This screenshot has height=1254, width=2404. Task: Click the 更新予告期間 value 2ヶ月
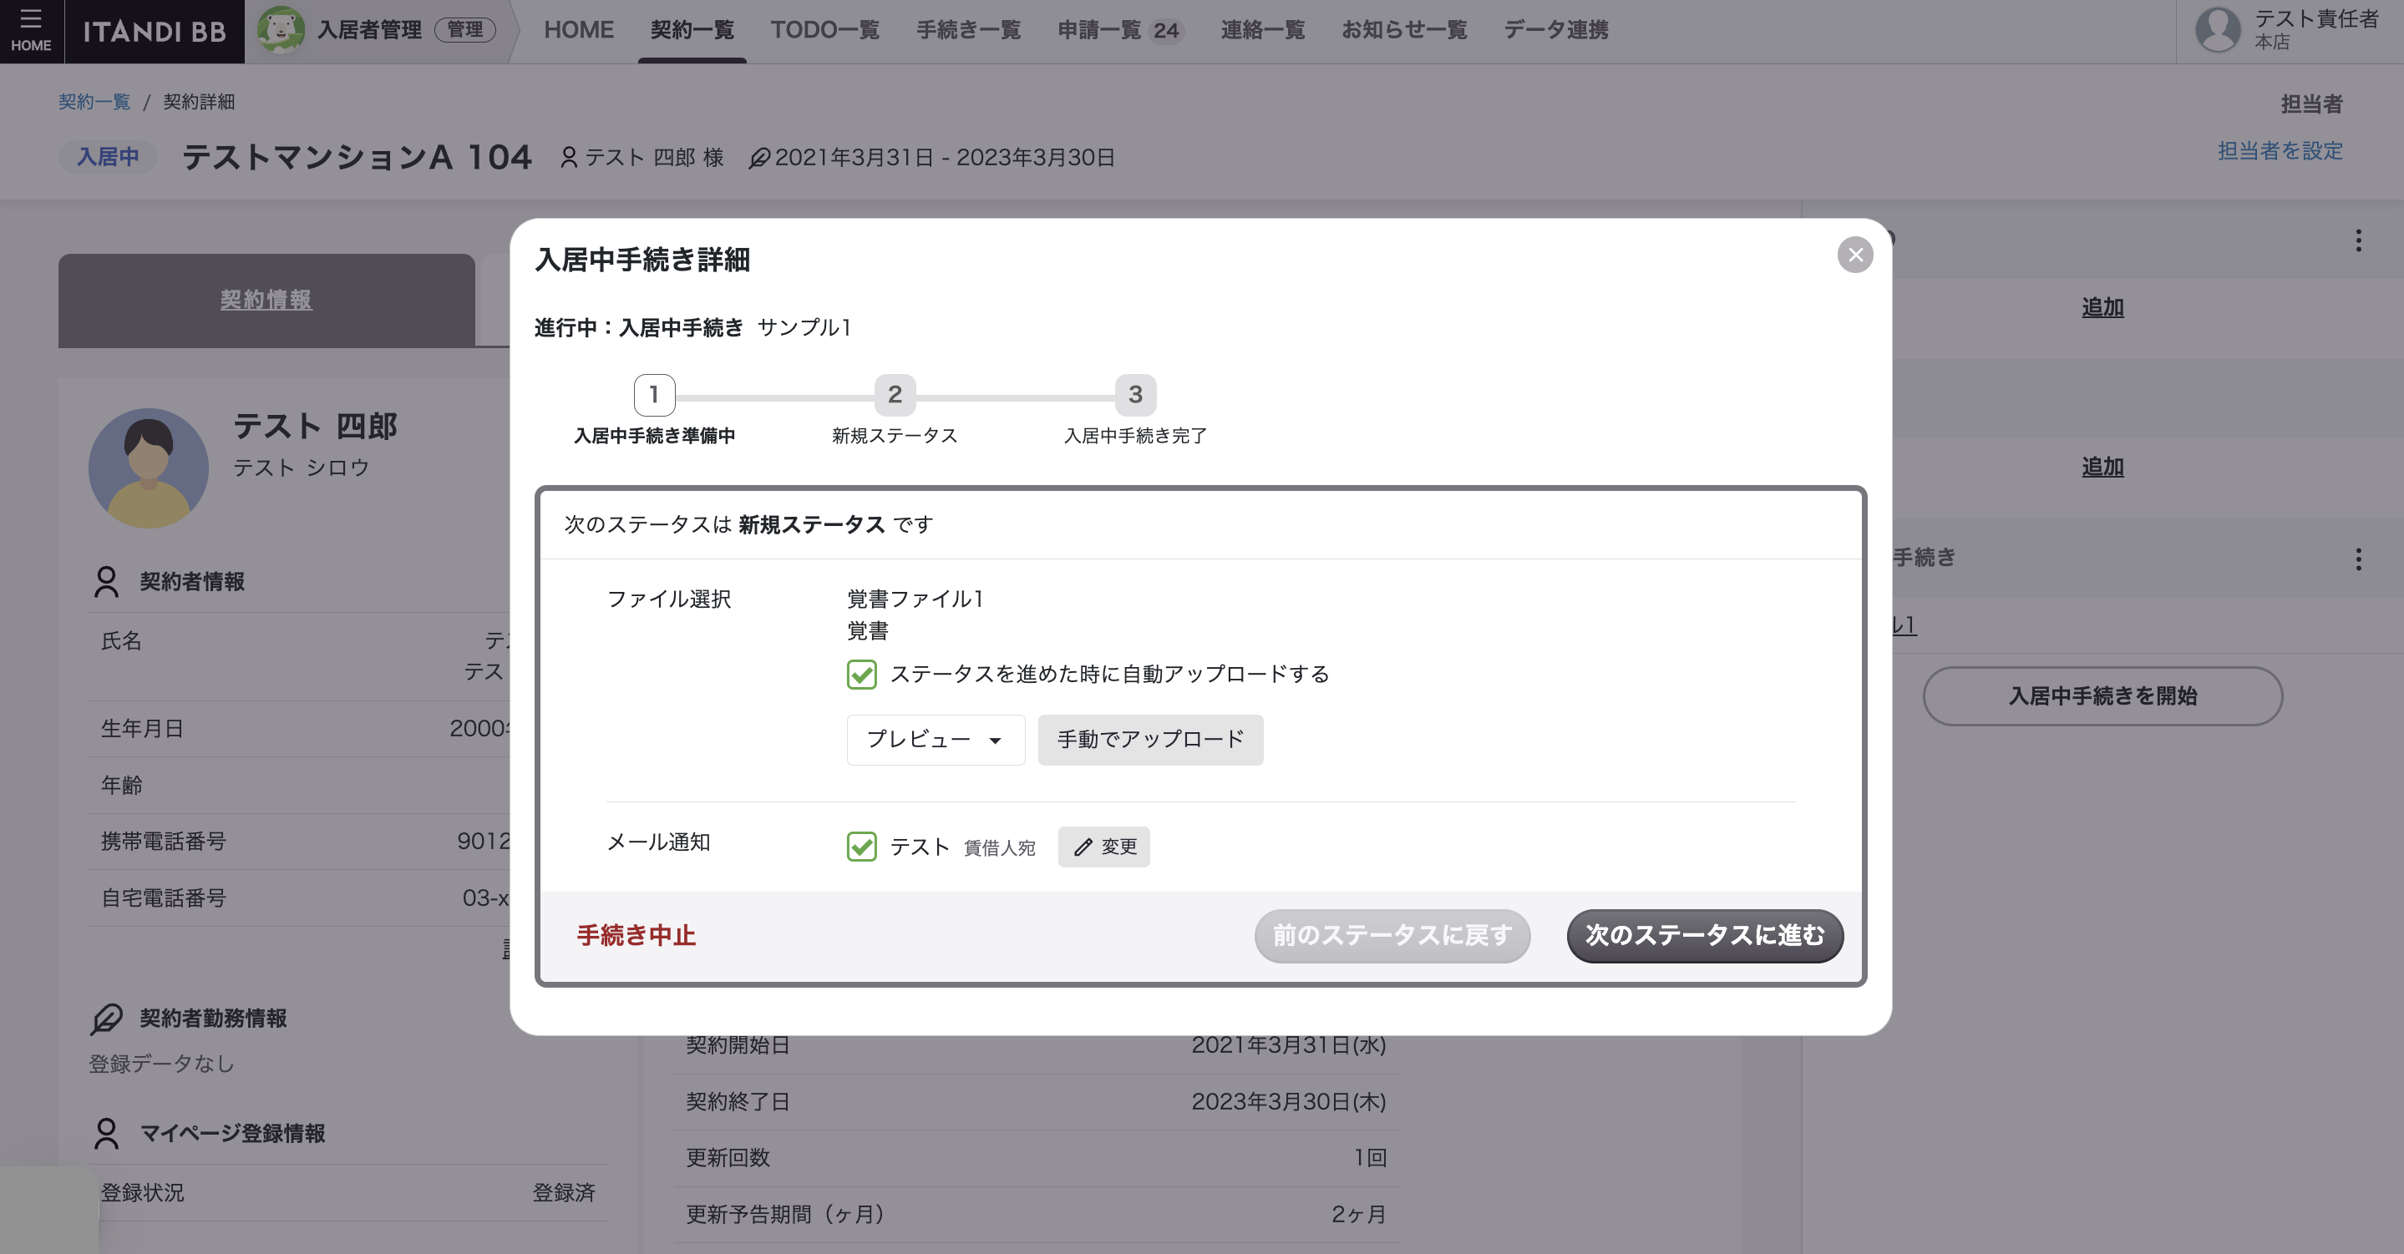(x=1358, y=1215)
